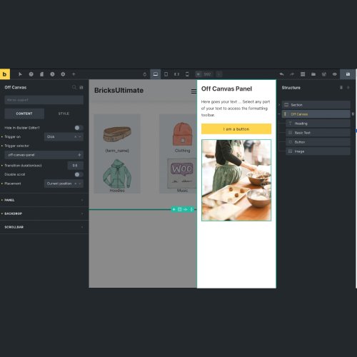Open the Placement dropdown

tap(64, 183)
